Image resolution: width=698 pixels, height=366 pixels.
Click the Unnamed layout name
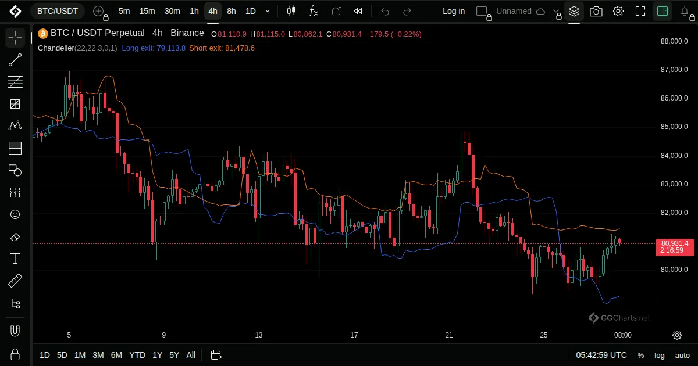coord(514,11)
